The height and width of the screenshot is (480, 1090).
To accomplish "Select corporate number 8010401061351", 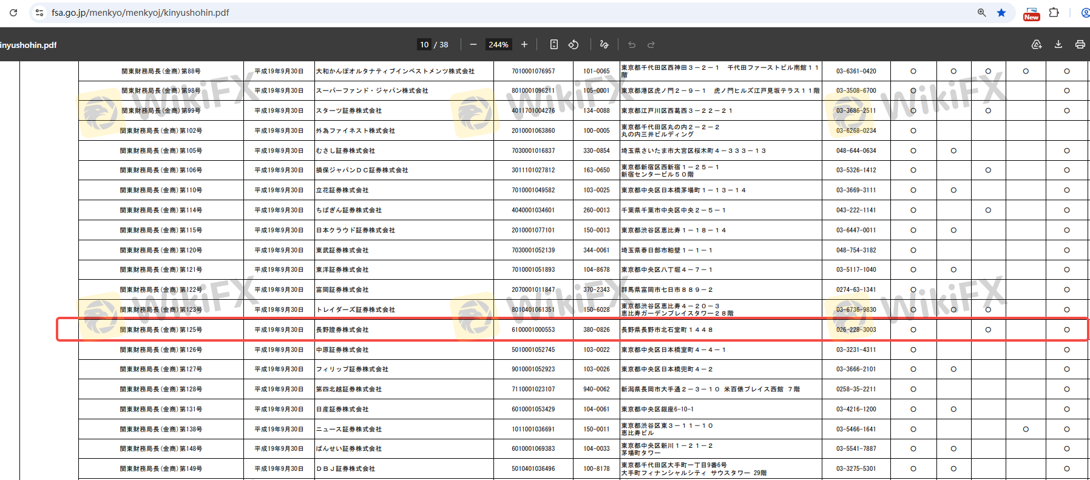I will (x=533, y=309).
